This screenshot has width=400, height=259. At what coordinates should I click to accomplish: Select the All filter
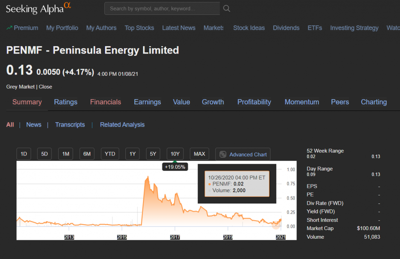[10, 125]
